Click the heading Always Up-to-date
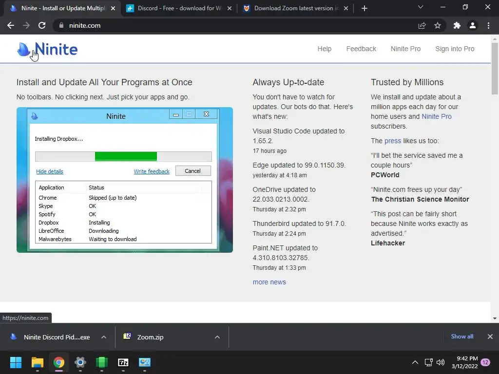This screenshot has height=374, width=499. [288, 82]
